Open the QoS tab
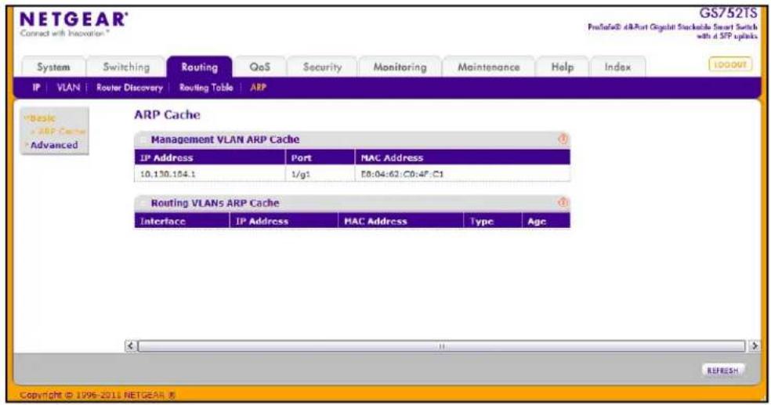This screenshot has height=405, width=771. (259, 67)
